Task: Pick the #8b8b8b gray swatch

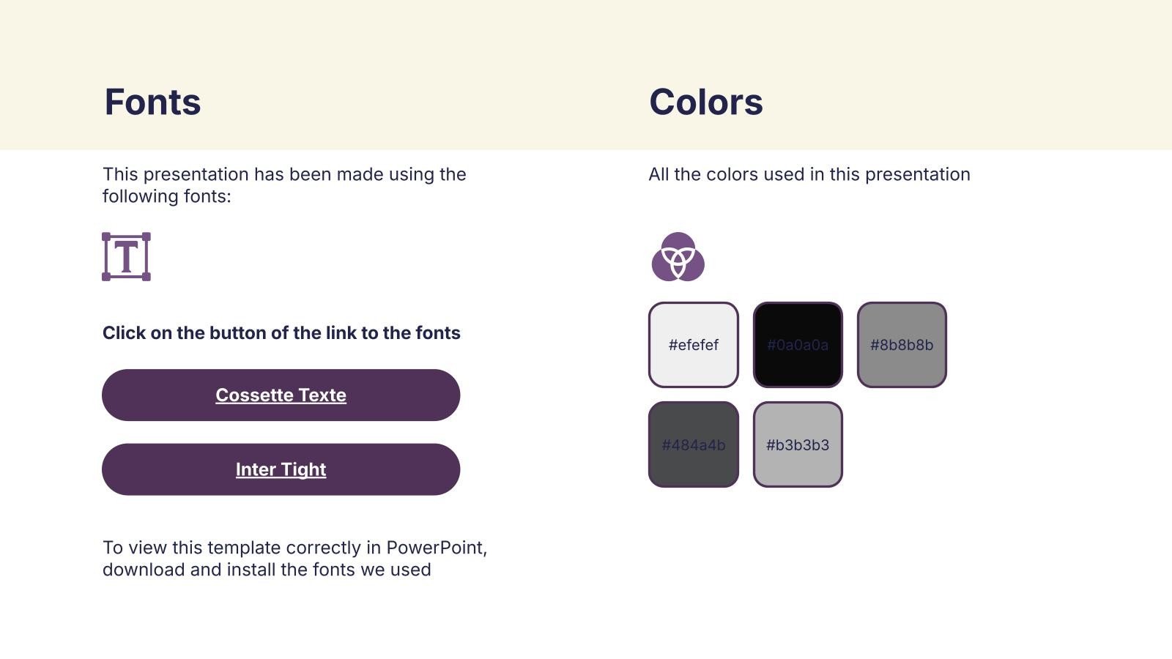Action: pyautogui.click(x=901, y=345)
